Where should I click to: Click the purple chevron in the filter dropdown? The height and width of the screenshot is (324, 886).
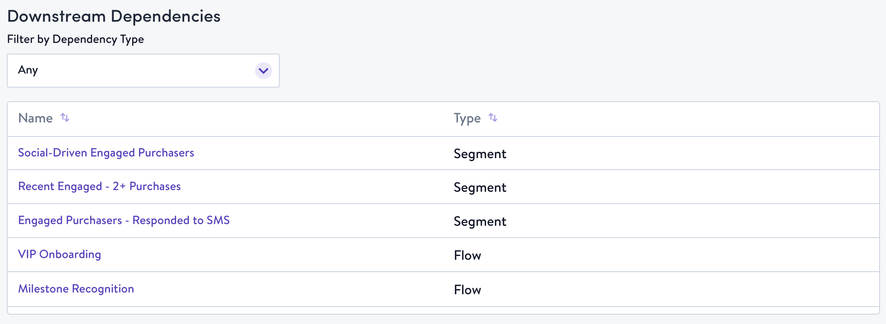tap(263, 71)
